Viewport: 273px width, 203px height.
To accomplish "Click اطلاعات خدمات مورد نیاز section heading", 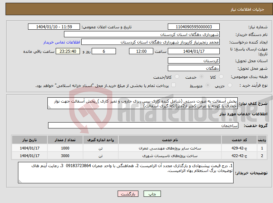I will (x=243, y=114).
